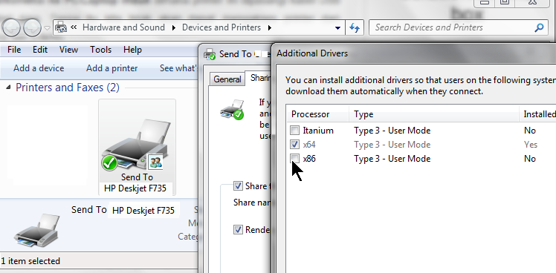The width and height of the screenshot is (556, 273).
Task: Toggle the Render print jobs checkbox
Action: [x=238, y=230]
